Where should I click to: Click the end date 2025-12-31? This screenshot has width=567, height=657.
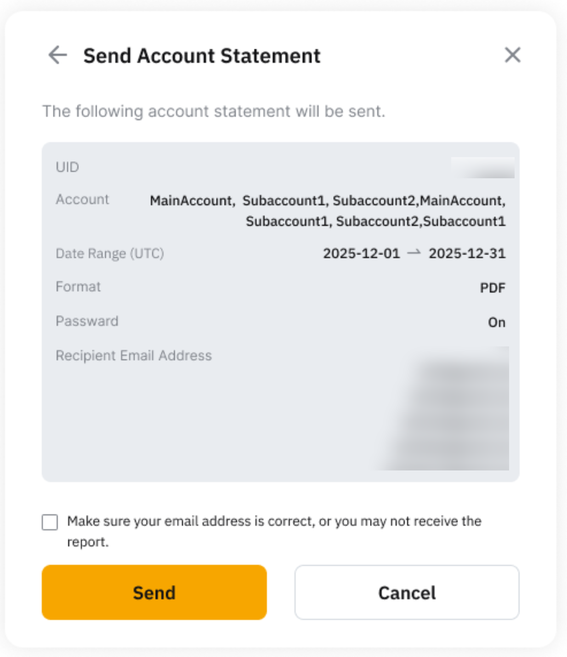(467, 254)
